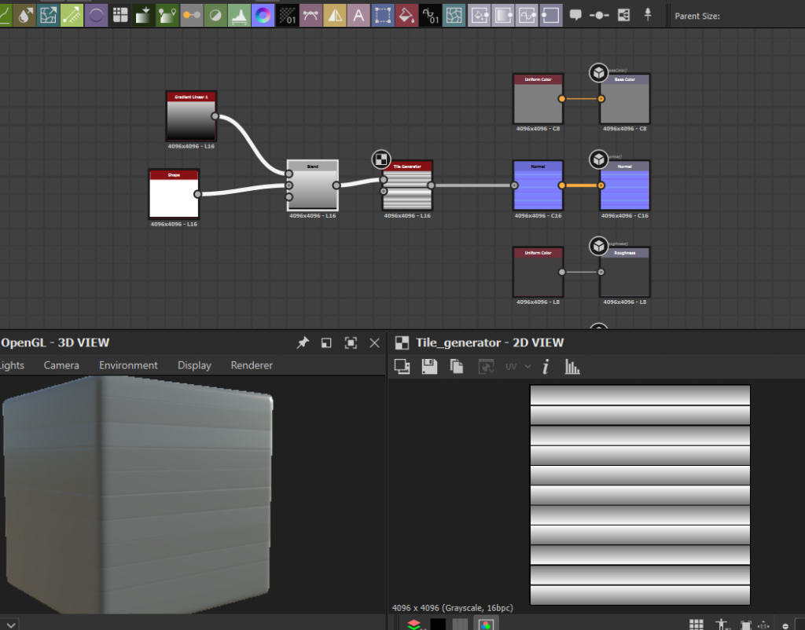
Task: Add a comment from the graph toolbar
Action: (575, 15)
